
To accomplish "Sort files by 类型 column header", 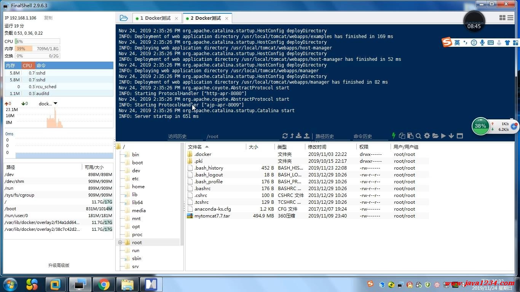I will pyautogui.click(x=290, y=147).
